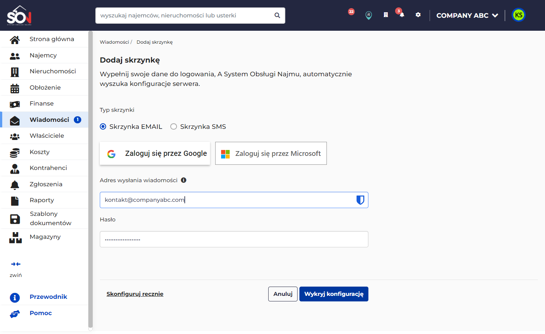
Task: Open the red badge showing 22
Action: pyautogui.click(x=351, y=12)
